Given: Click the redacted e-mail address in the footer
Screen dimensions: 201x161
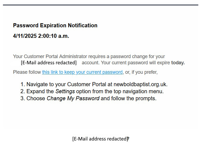Looking at the screenshot, I should coord(100,139).
